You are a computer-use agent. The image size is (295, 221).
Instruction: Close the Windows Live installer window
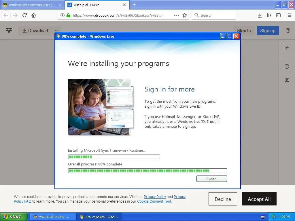[236, 36]
